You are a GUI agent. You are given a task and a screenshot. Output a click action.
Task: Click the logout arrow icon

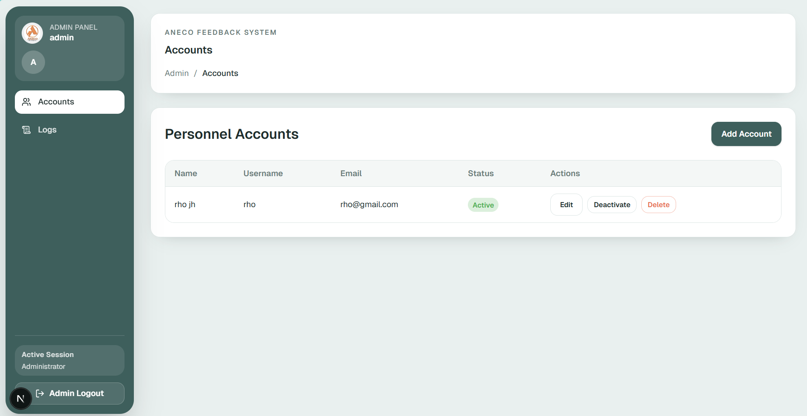[40, 394]
